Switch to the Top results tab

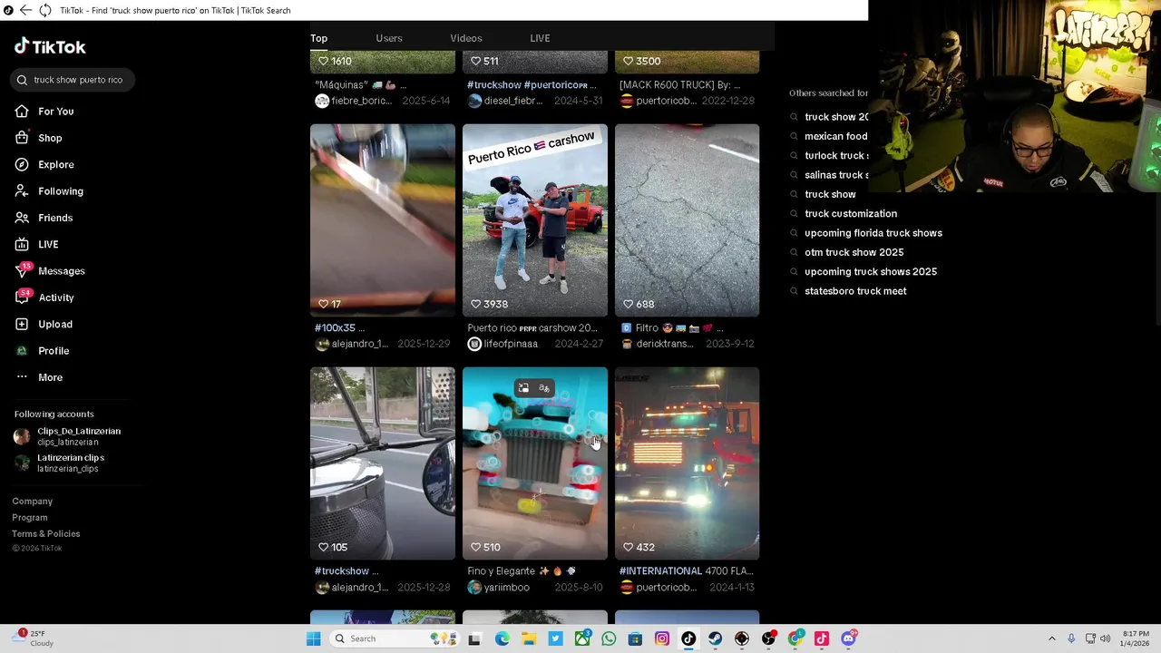(318, 38)
